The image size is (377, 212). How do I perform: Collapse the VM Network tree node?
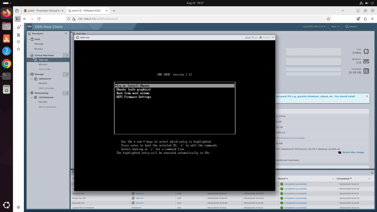[x=32, y=97]
